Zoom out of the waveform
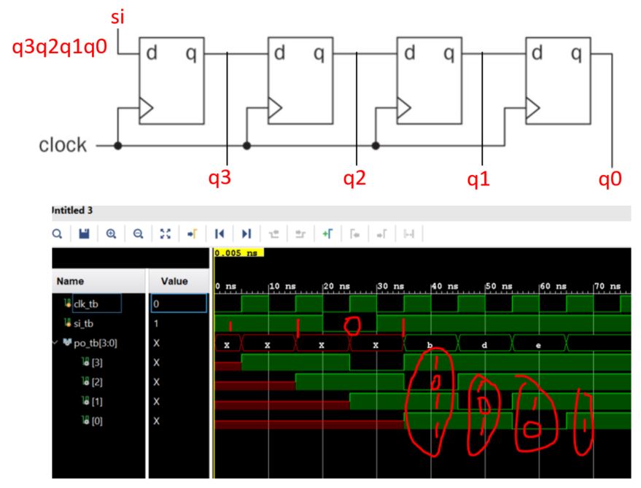Viewport: 641px width, 488px height. tap(138, 234)
